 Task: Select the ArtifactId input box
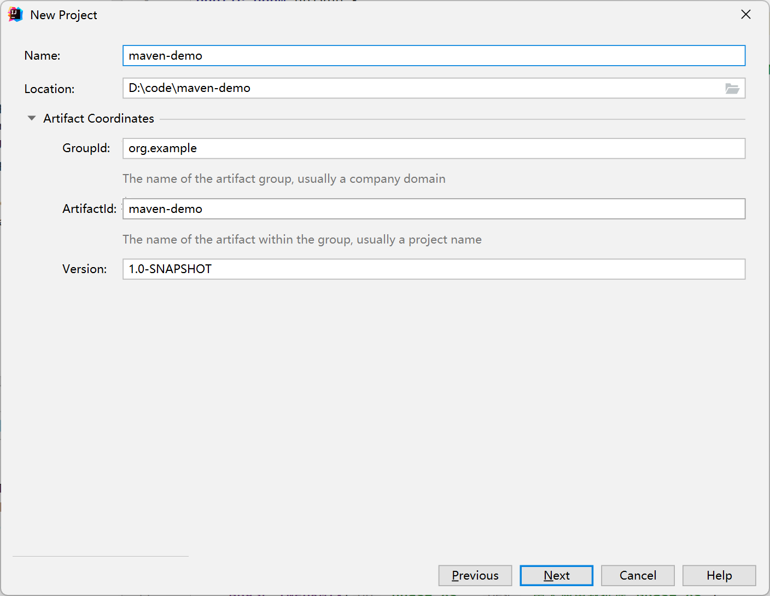point(434,209)
